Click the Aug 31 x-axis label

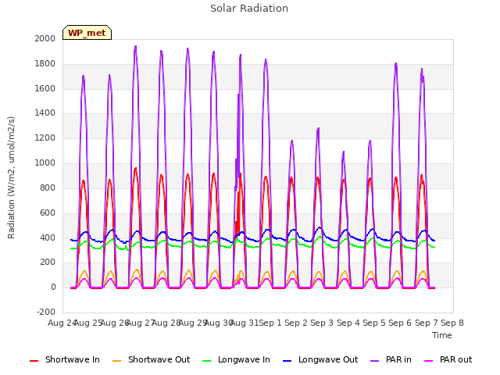(245, 323)
